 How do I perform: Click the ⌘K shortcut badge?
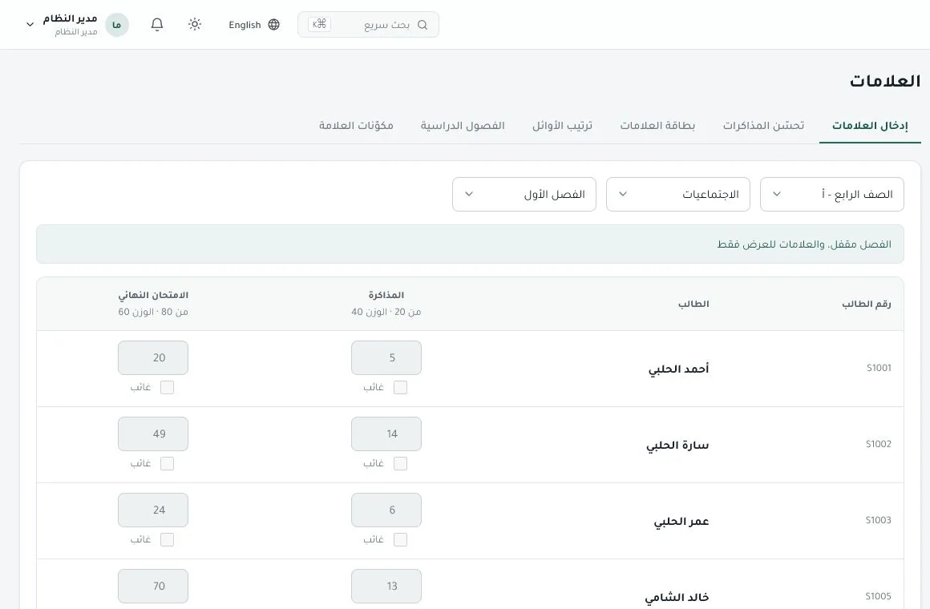point(319,24)
